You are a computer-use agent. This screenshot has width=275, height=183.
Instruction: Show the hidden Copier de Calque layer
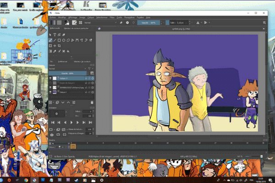click(50, 82)
